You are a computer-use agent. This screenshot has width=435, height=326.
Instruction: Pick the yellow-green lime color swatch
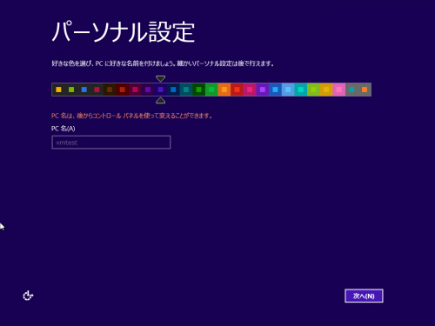tap(314, 90)
